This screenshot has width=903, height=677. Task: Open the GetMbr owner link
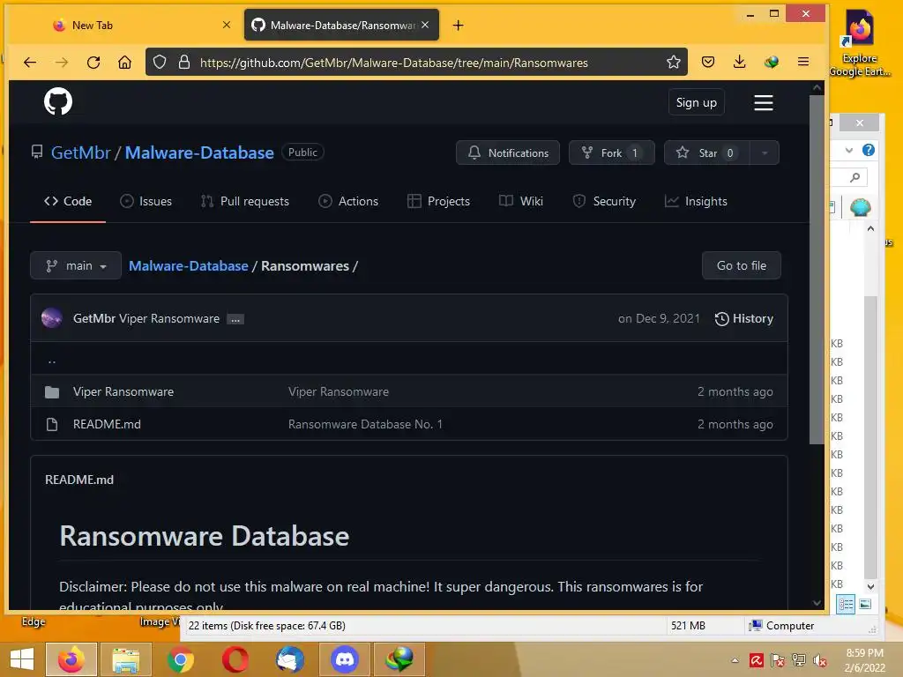point(80,153)
